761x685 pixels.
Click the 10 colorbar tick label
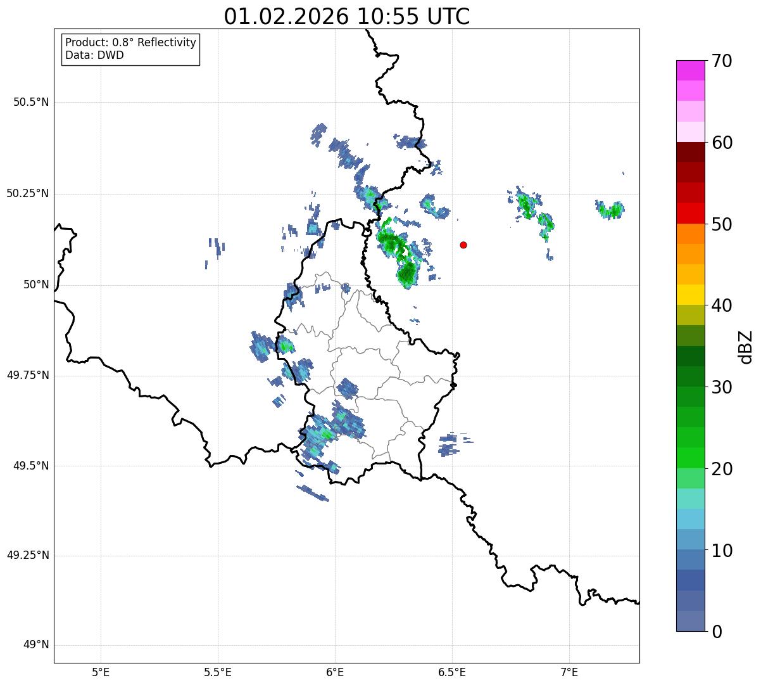click(x=722, y=551)
